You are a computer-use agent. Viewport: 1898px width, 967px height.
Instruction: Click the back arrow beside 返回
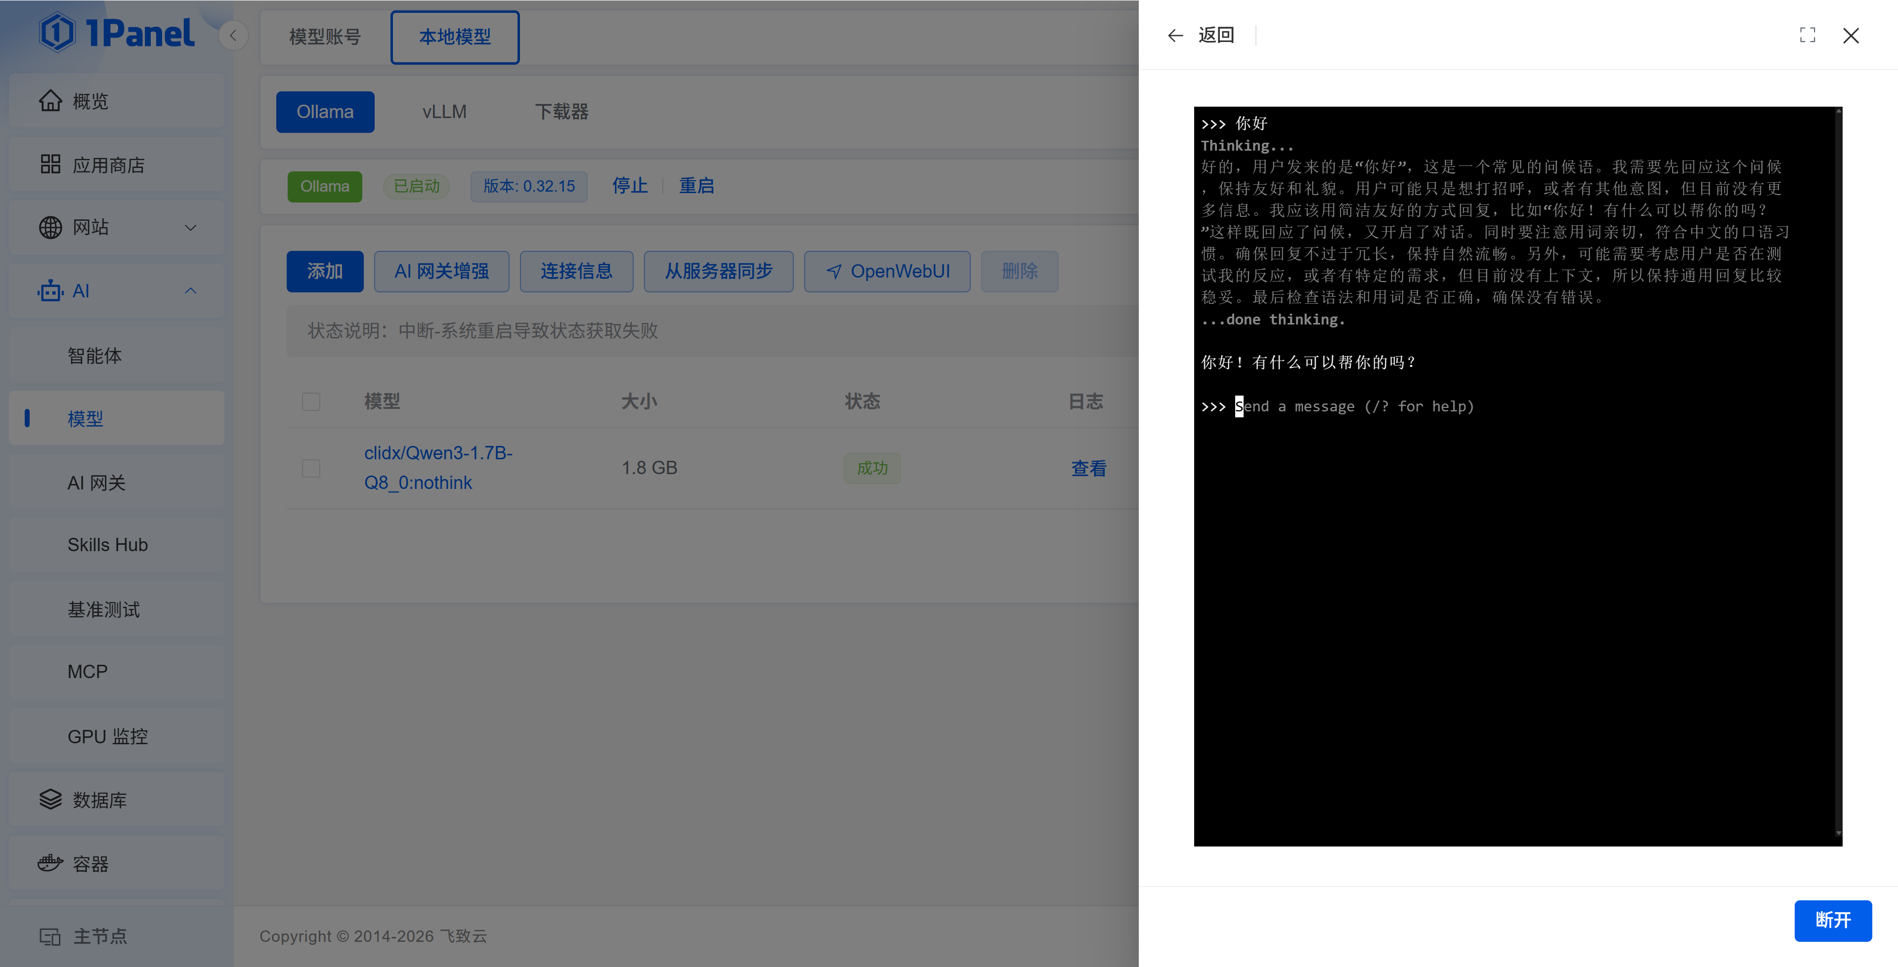tap(1175, 36)
